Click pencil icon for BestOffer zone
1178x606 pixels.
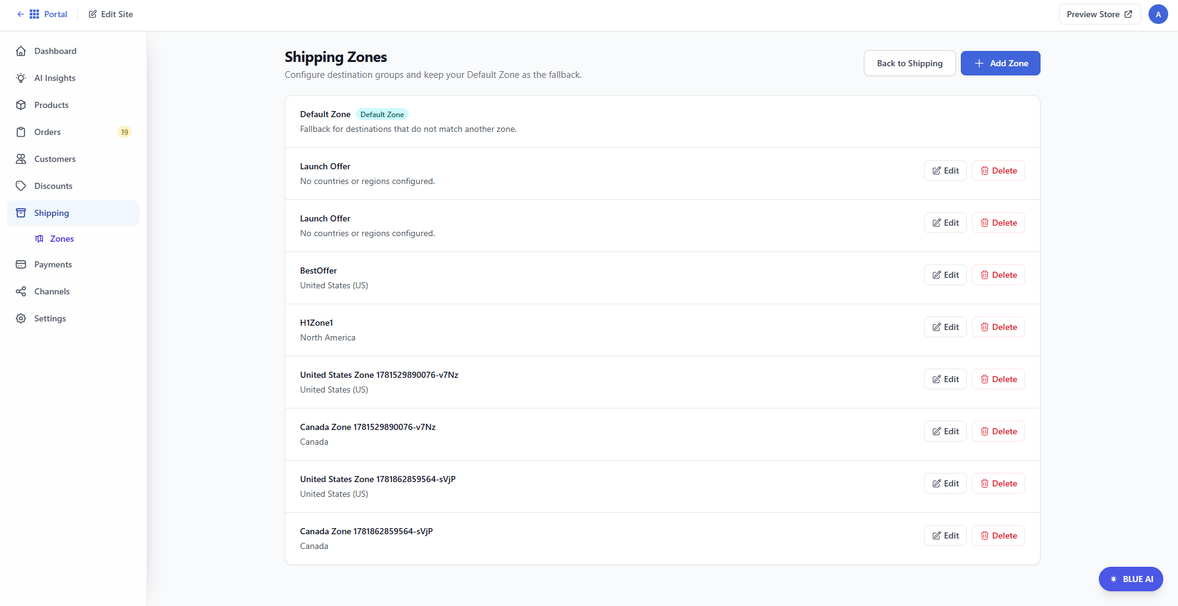coord(937,275)
